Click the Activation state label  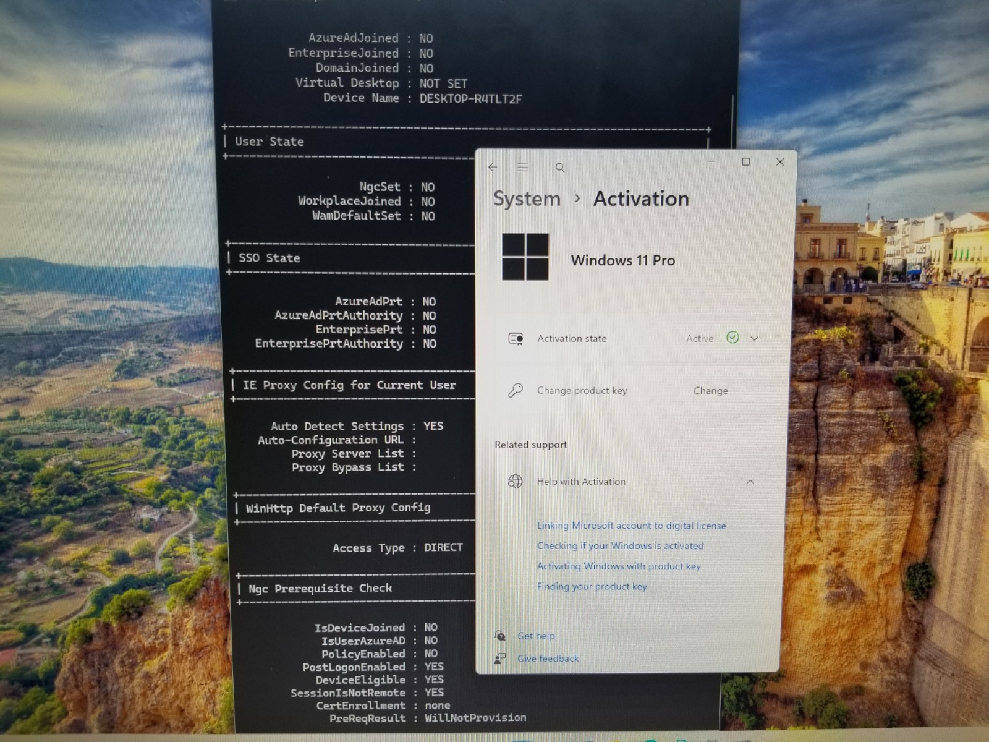[572, 338]
